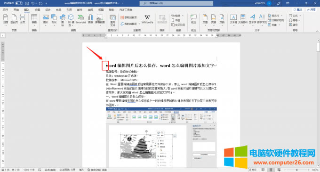Image resolution: width=320 pixels, height=172 pixels.
Task: Open the Pictures insert tool
Action: (46, 20)
